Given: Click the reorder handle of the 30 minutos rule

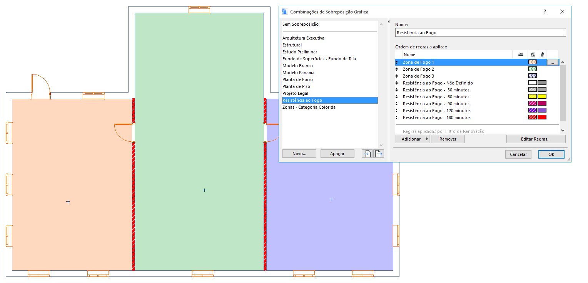Looking at the screenshot, I should tap(397, 90).
